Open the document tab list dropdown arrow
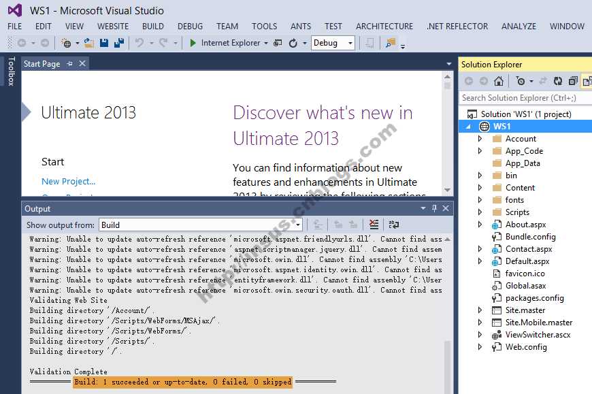The width and height of the screenshot is (592, 394). coord(449,64)
